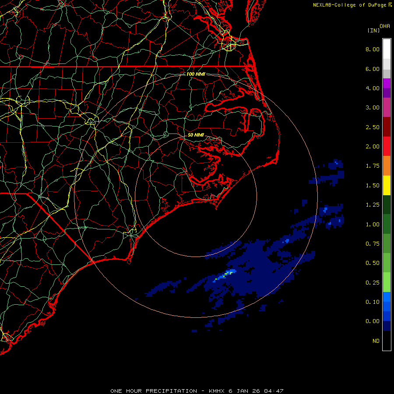This screenshot has width=394, height=394.
Task: Click the '6.00' legend label
Action: click(373, 69)
